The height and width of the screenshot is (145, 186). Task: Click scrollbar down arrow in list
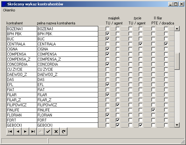[x=177, y=125]
